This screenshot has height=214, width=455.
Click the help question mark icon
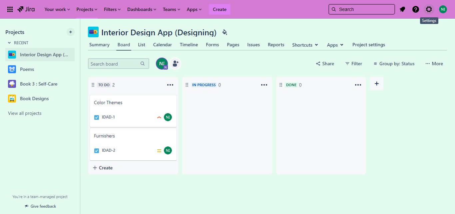pyautogui.click(x=416, y=9)
